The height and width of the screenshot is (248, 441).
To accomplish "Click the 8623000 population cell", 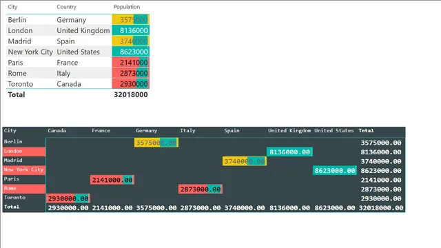I will [x=131, y=52].
